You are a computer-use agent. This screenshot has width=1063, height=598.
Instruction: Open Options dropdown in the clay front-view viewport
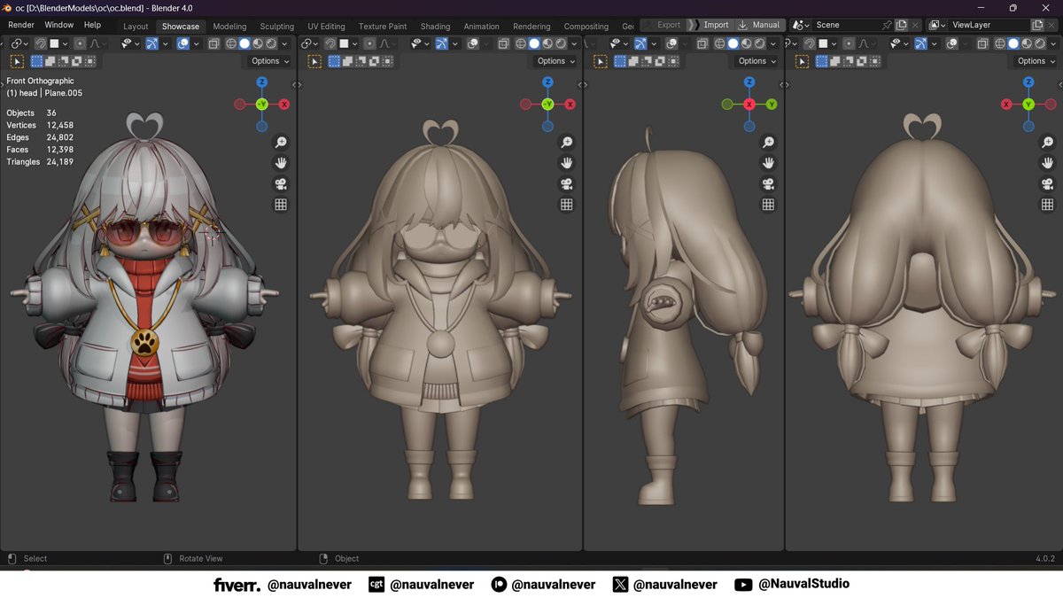coord(556,61)
